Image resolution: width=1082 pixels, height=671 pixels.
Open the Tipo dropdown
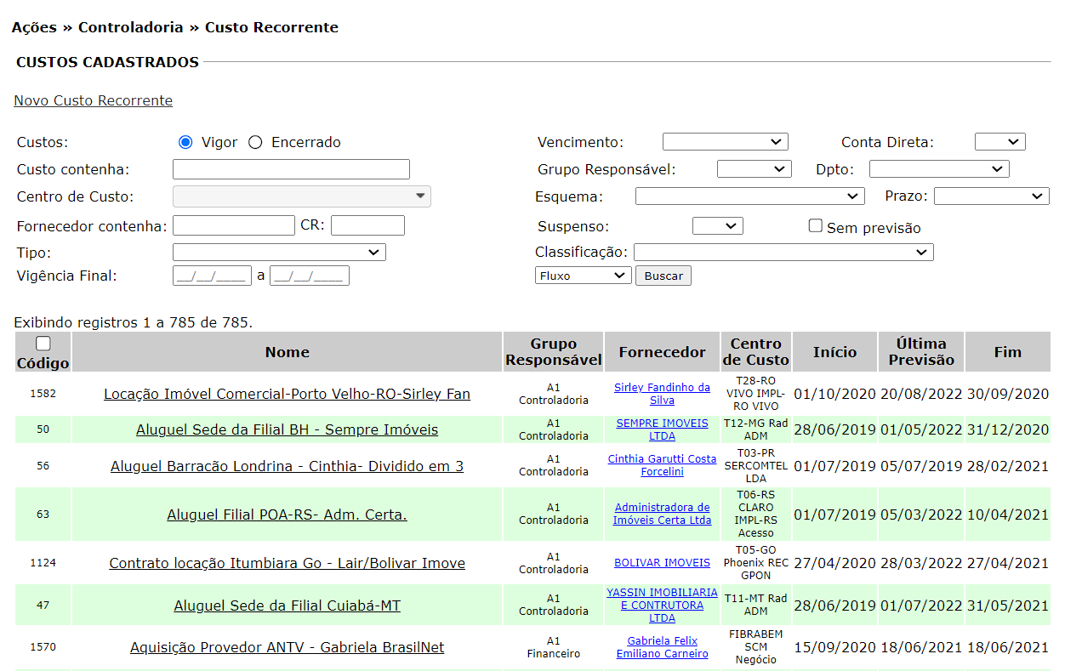(x=279, y=253)
